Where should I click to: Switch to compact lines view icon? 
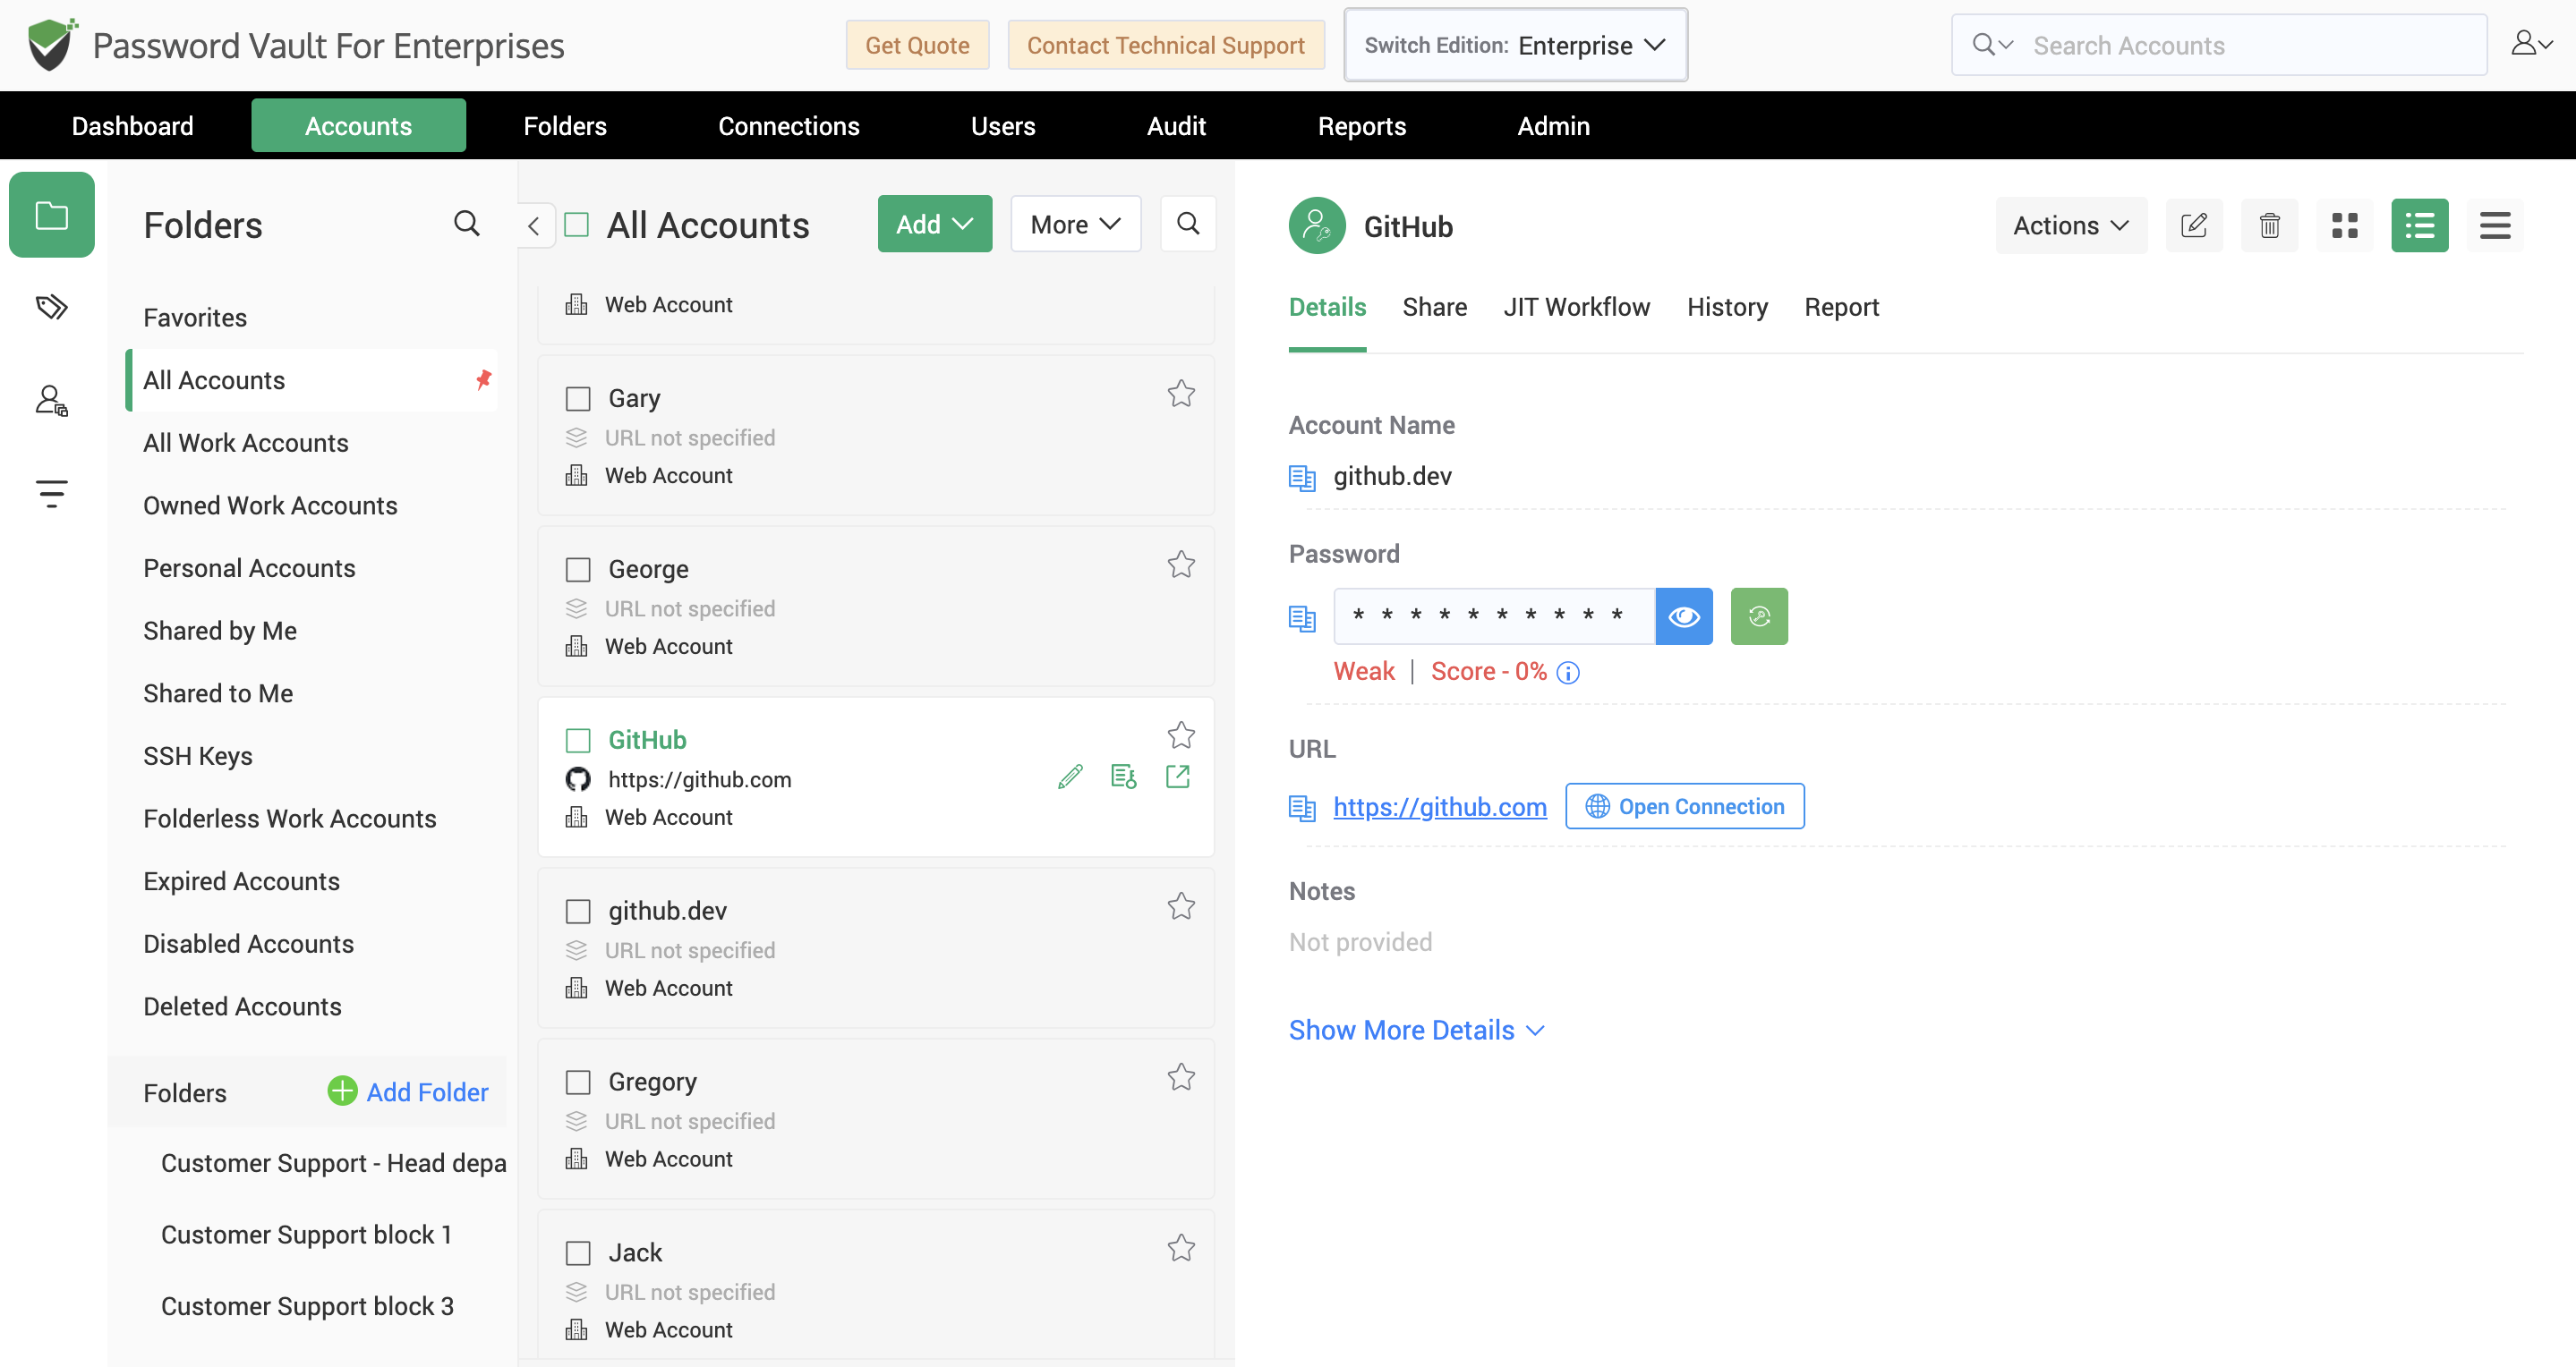2495,225
